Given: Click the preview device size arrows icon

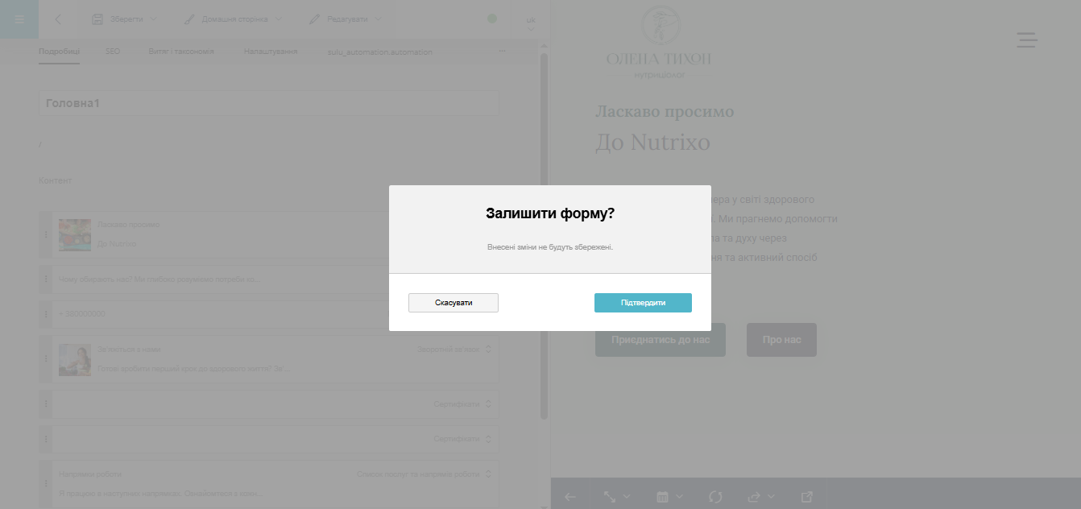Looking at the screenshot, I should tap(610, 497).
